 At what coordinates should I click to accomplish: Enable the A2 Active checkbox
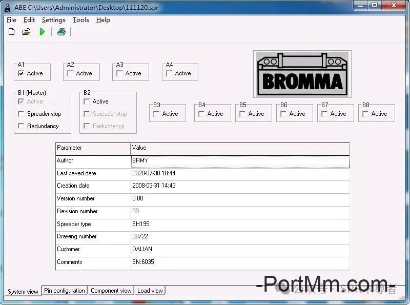[70, 73]
